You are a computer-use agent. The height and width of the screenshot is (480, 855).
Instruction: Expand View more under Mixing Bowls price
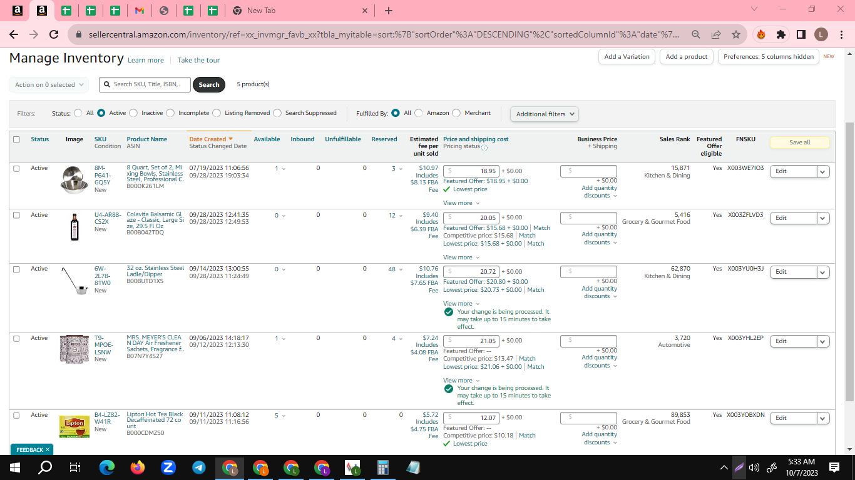[461, 203]
